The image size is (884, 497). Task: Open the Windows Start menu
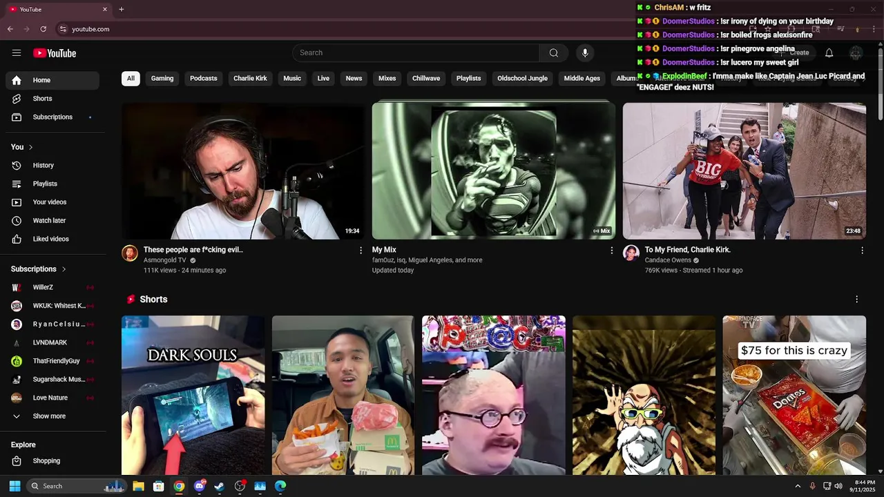[15, 486]
